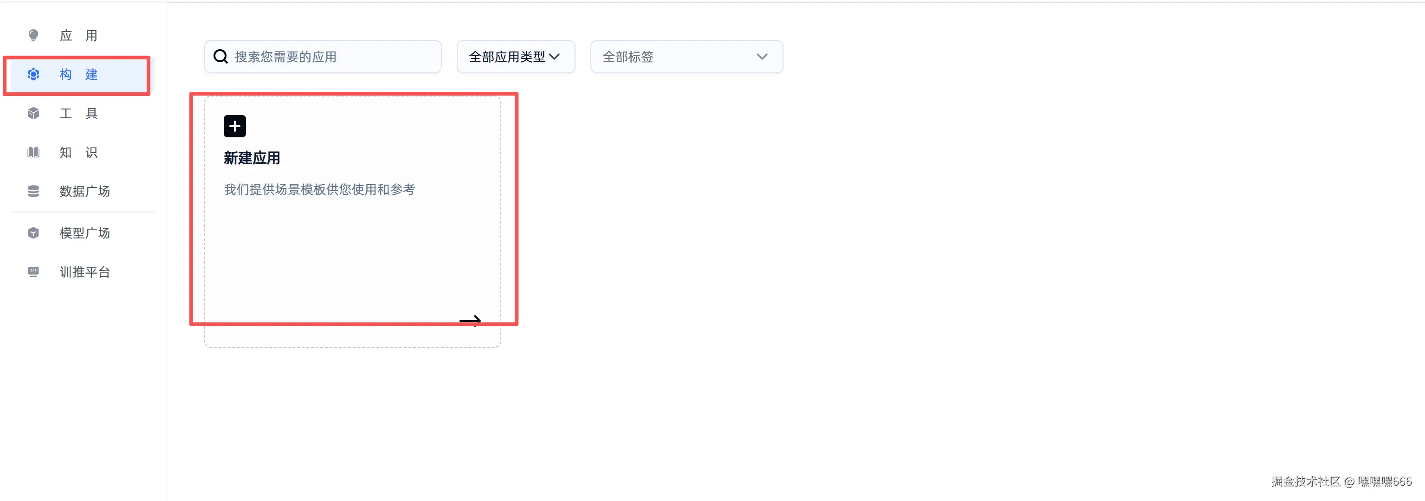
Task: Click the shield cube icon for 模型广场
Action: [33, 233]
